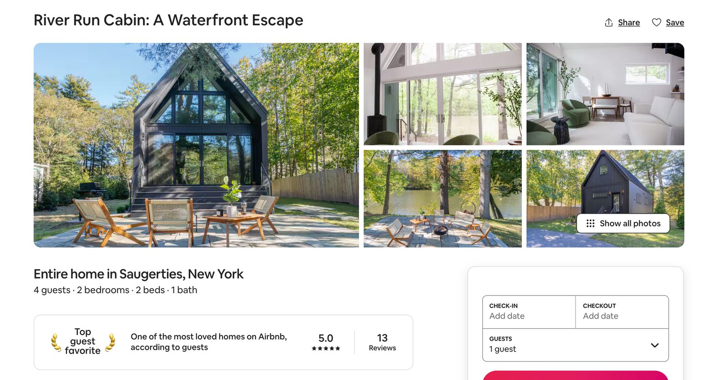Click the 13 Reviews count
This screenshot has width=728, height=380.
[x=382, y=342]
